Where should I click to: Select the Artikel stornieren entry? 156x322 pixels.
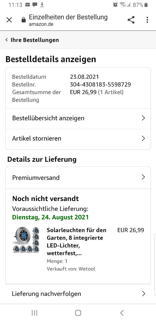(37, 138)
